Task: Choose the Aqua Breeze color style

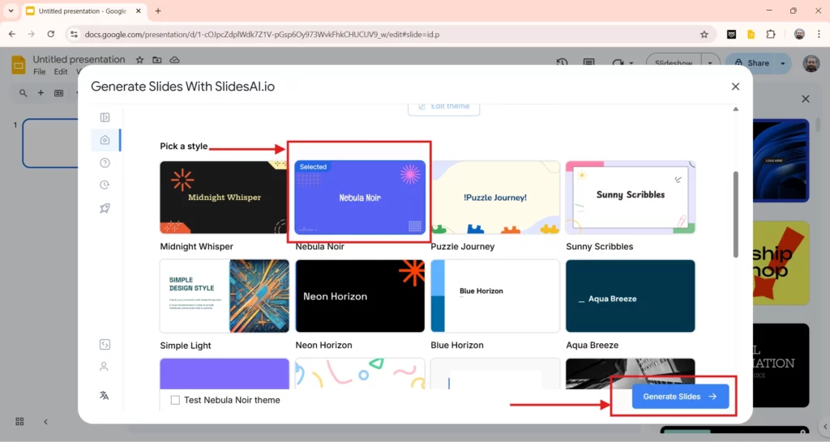Action: 630,296
